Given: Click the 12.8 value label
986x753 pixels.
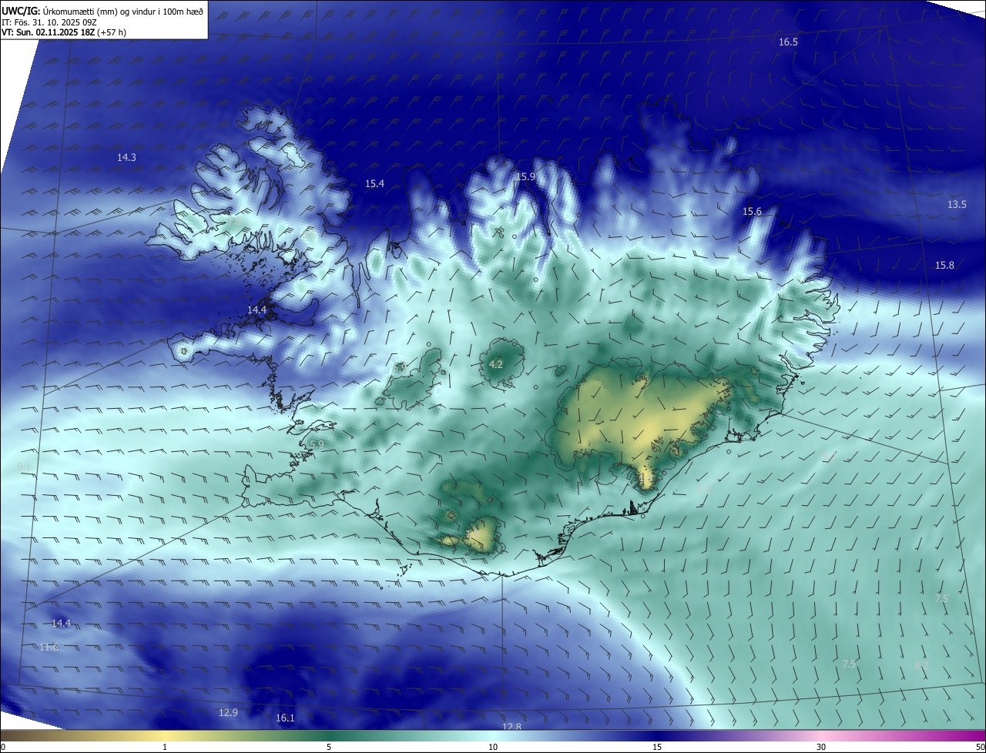Looking at the screenshot, I should click(x=511, y=726).
